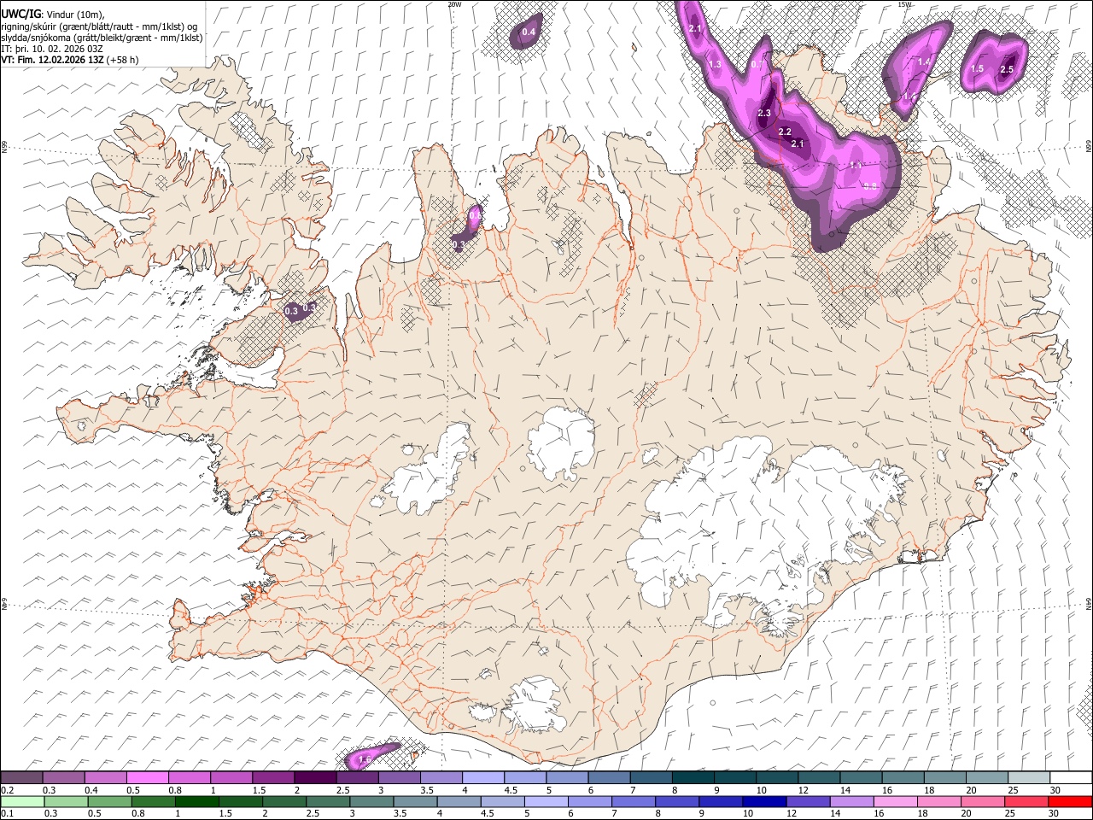Click the pale green lower legend swatch at 0.1

(22, 801)
